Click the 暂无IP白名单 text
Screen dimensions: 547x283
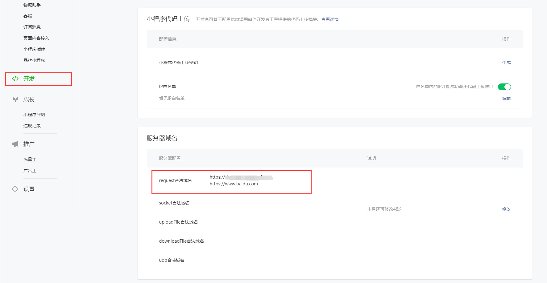[x=172, y=98]
